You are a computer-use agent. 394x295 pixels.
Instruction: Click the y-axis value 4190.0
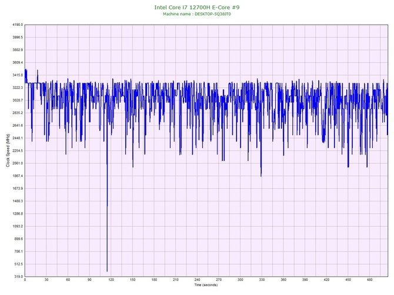18,25
